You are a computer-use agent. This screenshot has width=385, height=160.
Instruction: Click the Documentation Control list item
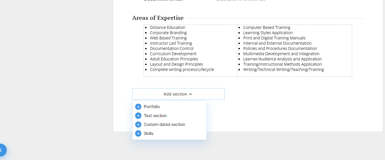click(172, 48)
